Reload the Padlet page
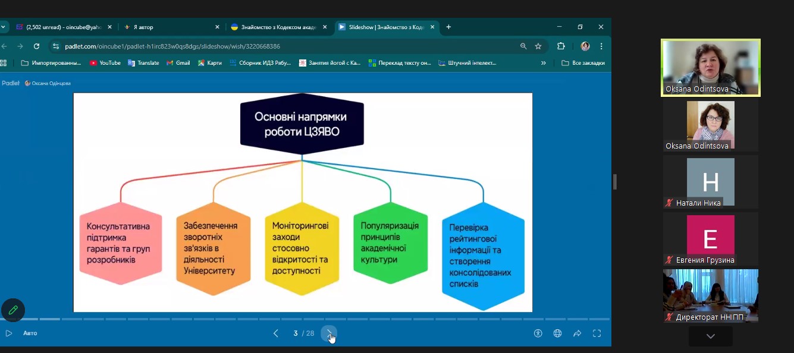The image size is (794, 353). pyautogui.click(x=36, y=46)
